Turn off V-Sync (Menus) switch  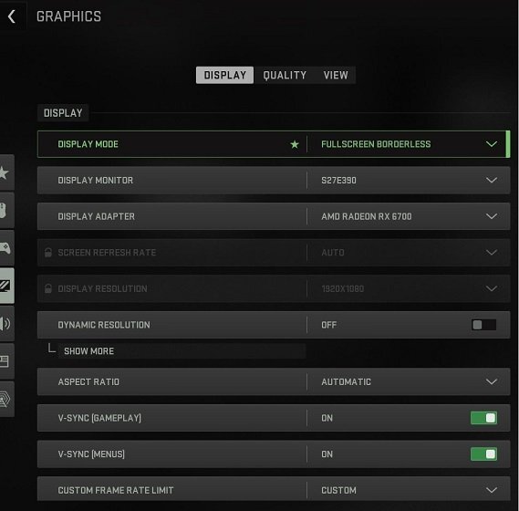pyautogui.click(x=483, y=454)
